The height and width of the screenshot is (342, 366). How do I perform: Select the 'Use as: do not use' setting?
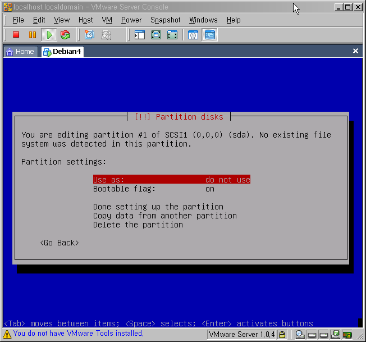coord(171,180)
